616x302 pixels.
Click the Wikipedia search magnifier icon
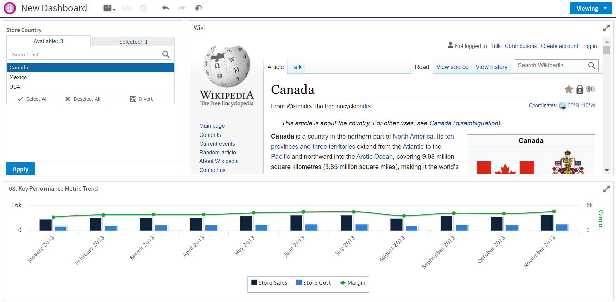point(592,65)
